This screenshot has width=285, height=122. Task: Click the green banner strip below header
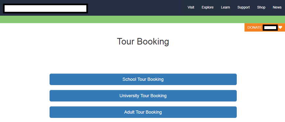point(142,19)
